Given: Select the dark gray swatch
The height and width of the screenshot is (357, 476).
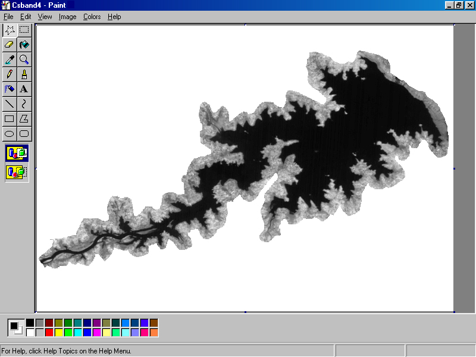Looking at the screenshot, I should 40,322.
